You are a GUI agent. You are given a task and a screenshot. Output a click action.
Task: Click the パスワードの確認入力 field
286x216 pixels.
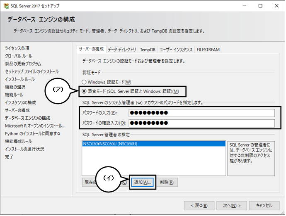click(x=202, y=123)
